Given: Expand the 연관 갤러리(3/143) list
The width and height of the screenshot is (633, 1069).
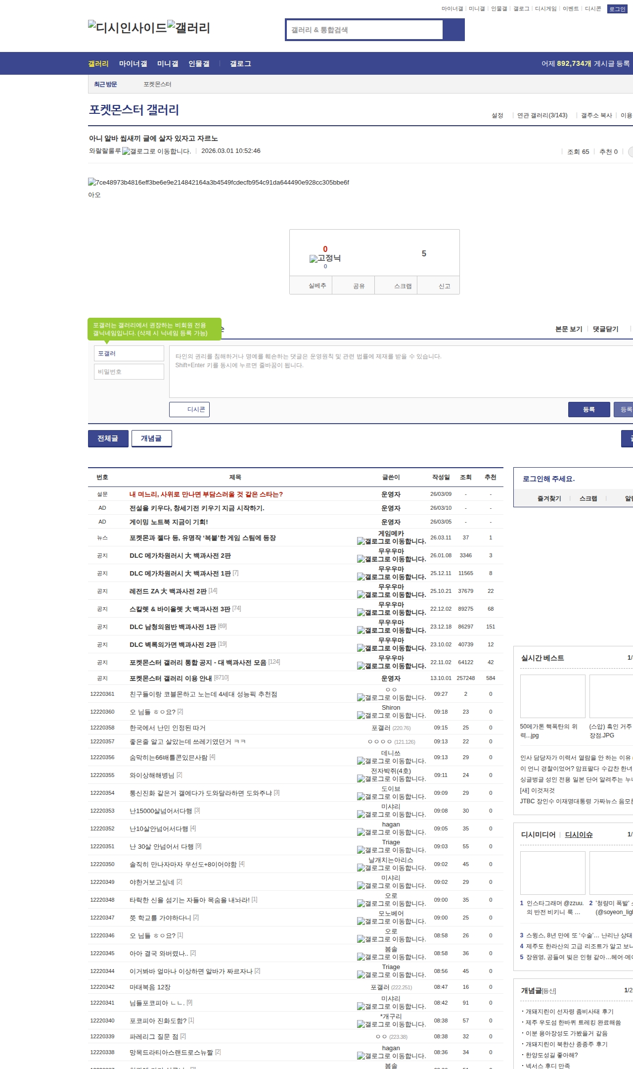Looking at the screenshot, I should click(542, 115).
